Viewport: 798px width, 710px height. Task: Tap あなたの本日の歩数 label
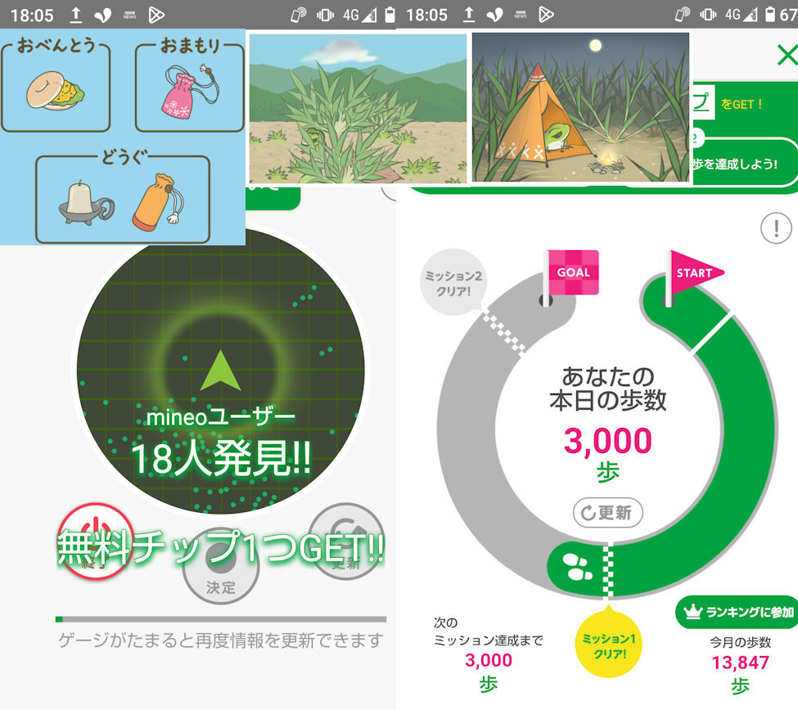coord(607,388)
